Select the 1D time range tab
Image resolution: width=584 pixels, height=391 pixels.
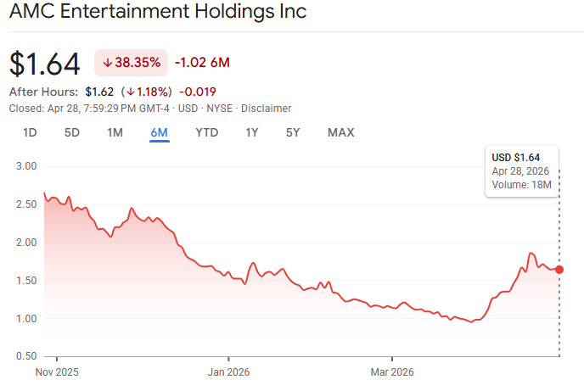click(30, 133)
